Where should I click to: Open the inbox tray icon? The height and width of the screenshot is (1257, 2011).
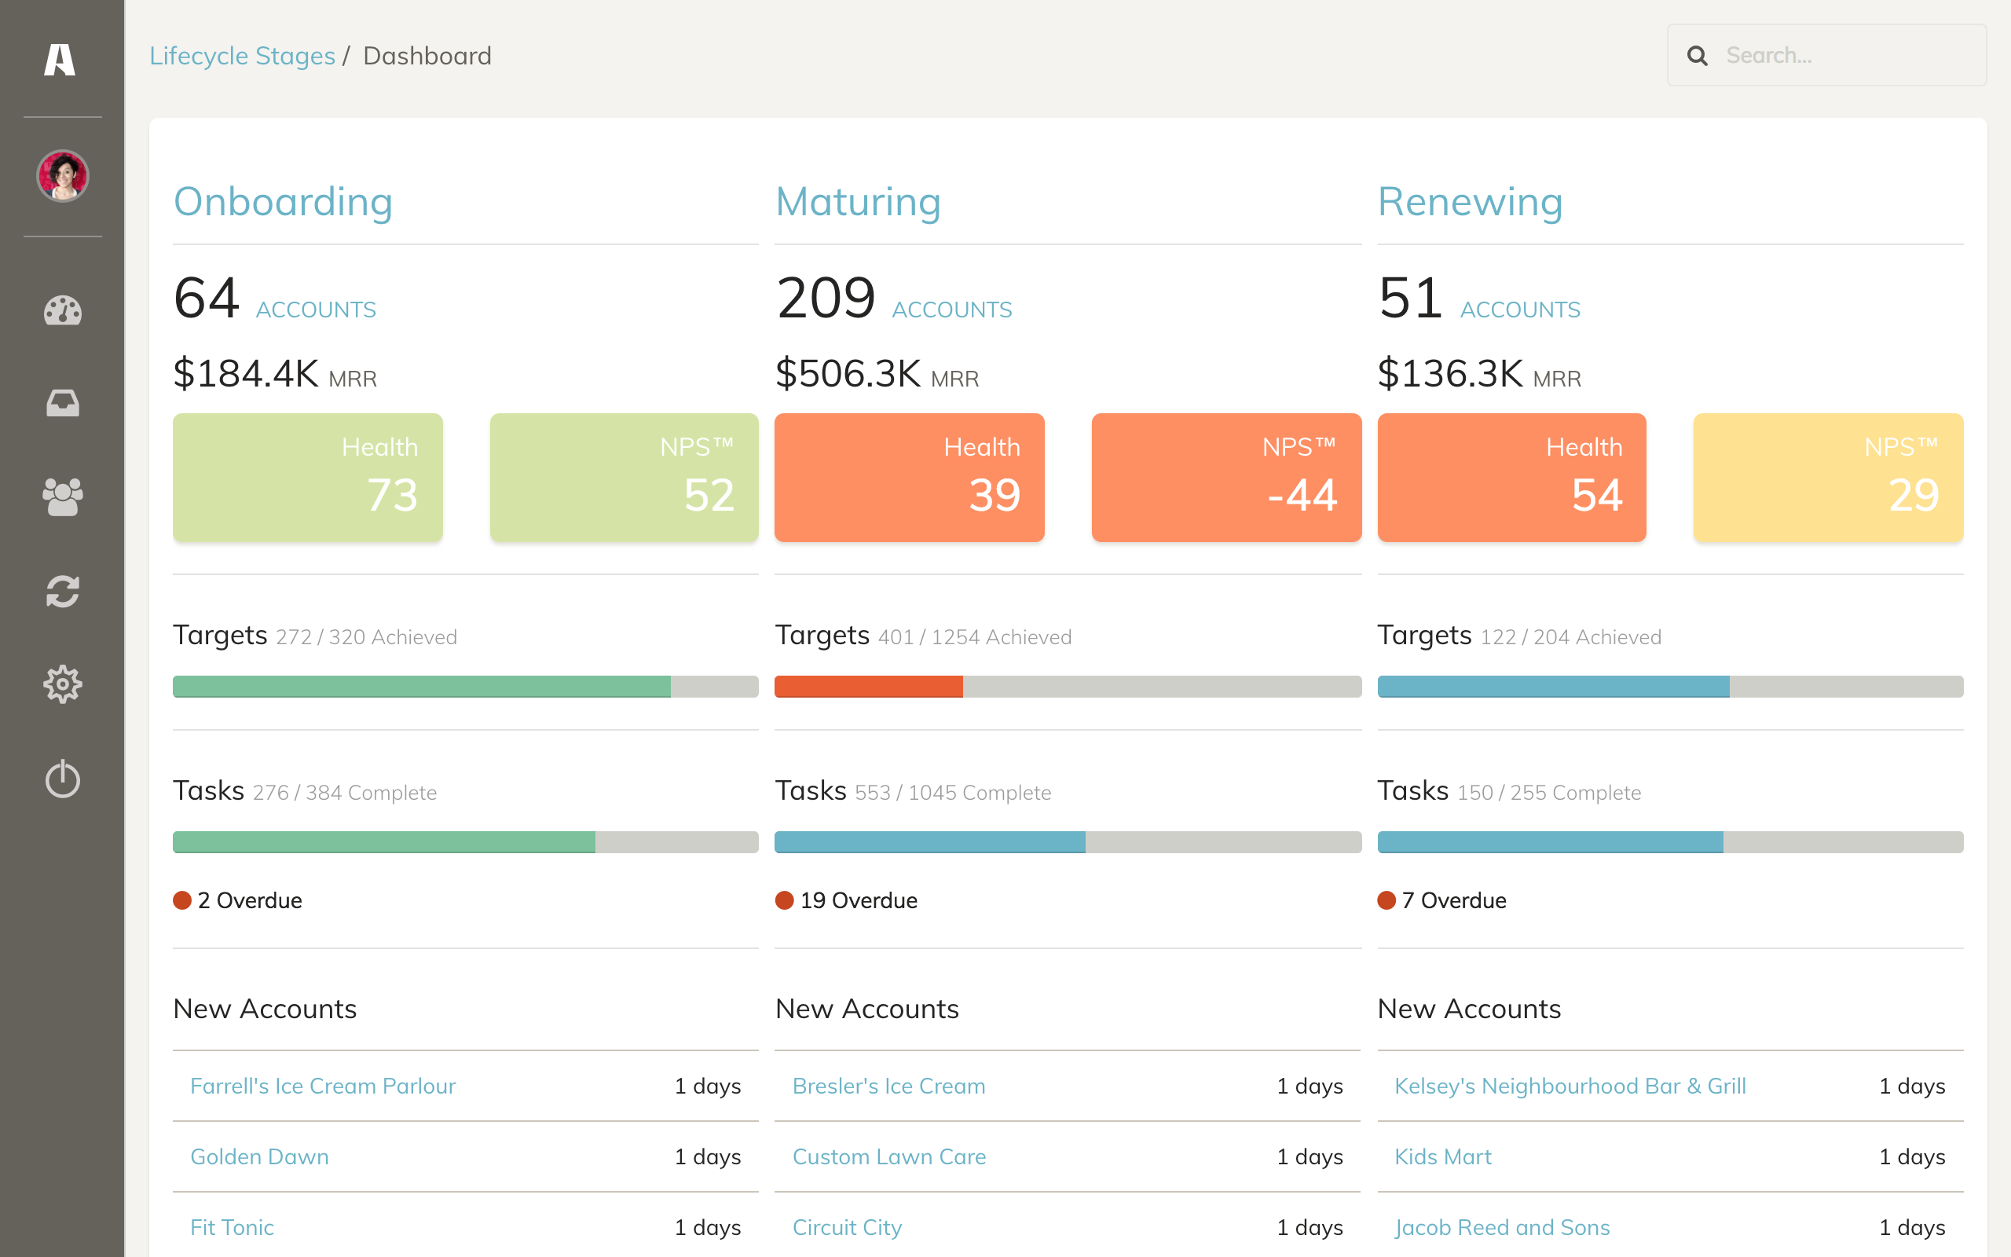pos(62,403)
